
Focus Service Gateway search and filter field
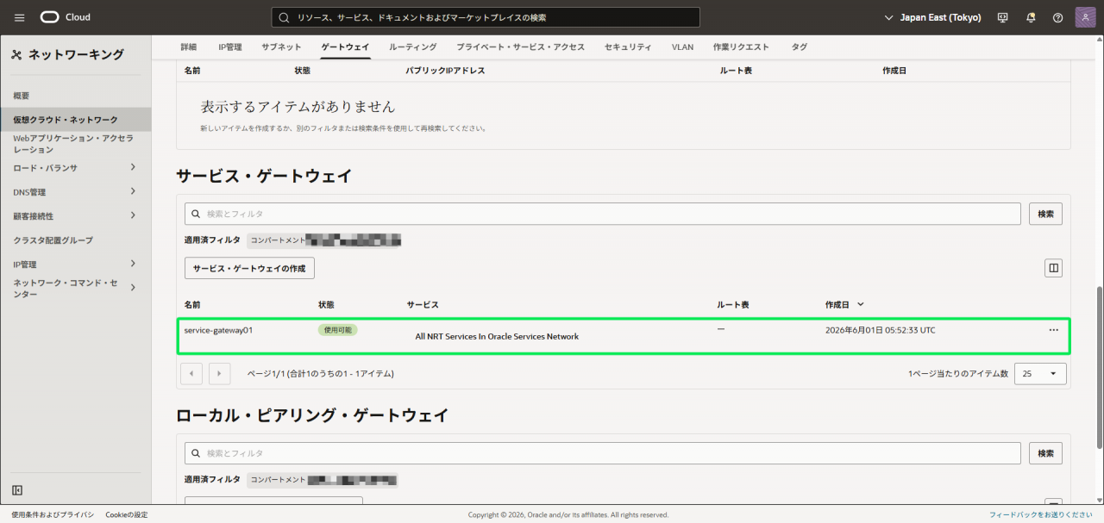(x=603, y=214)
